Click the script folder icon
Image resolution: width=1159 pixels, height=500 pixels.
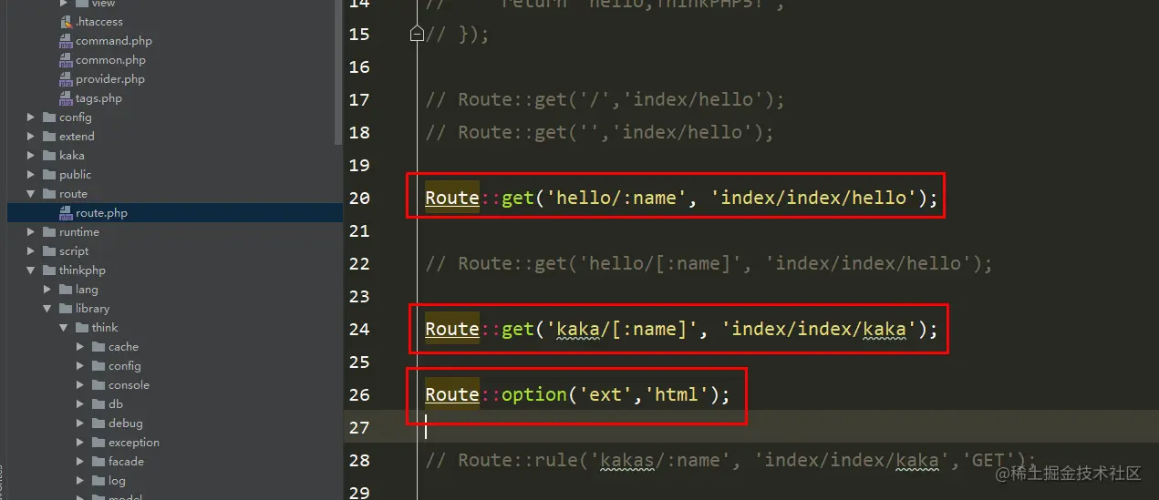(x=49, y=251)
